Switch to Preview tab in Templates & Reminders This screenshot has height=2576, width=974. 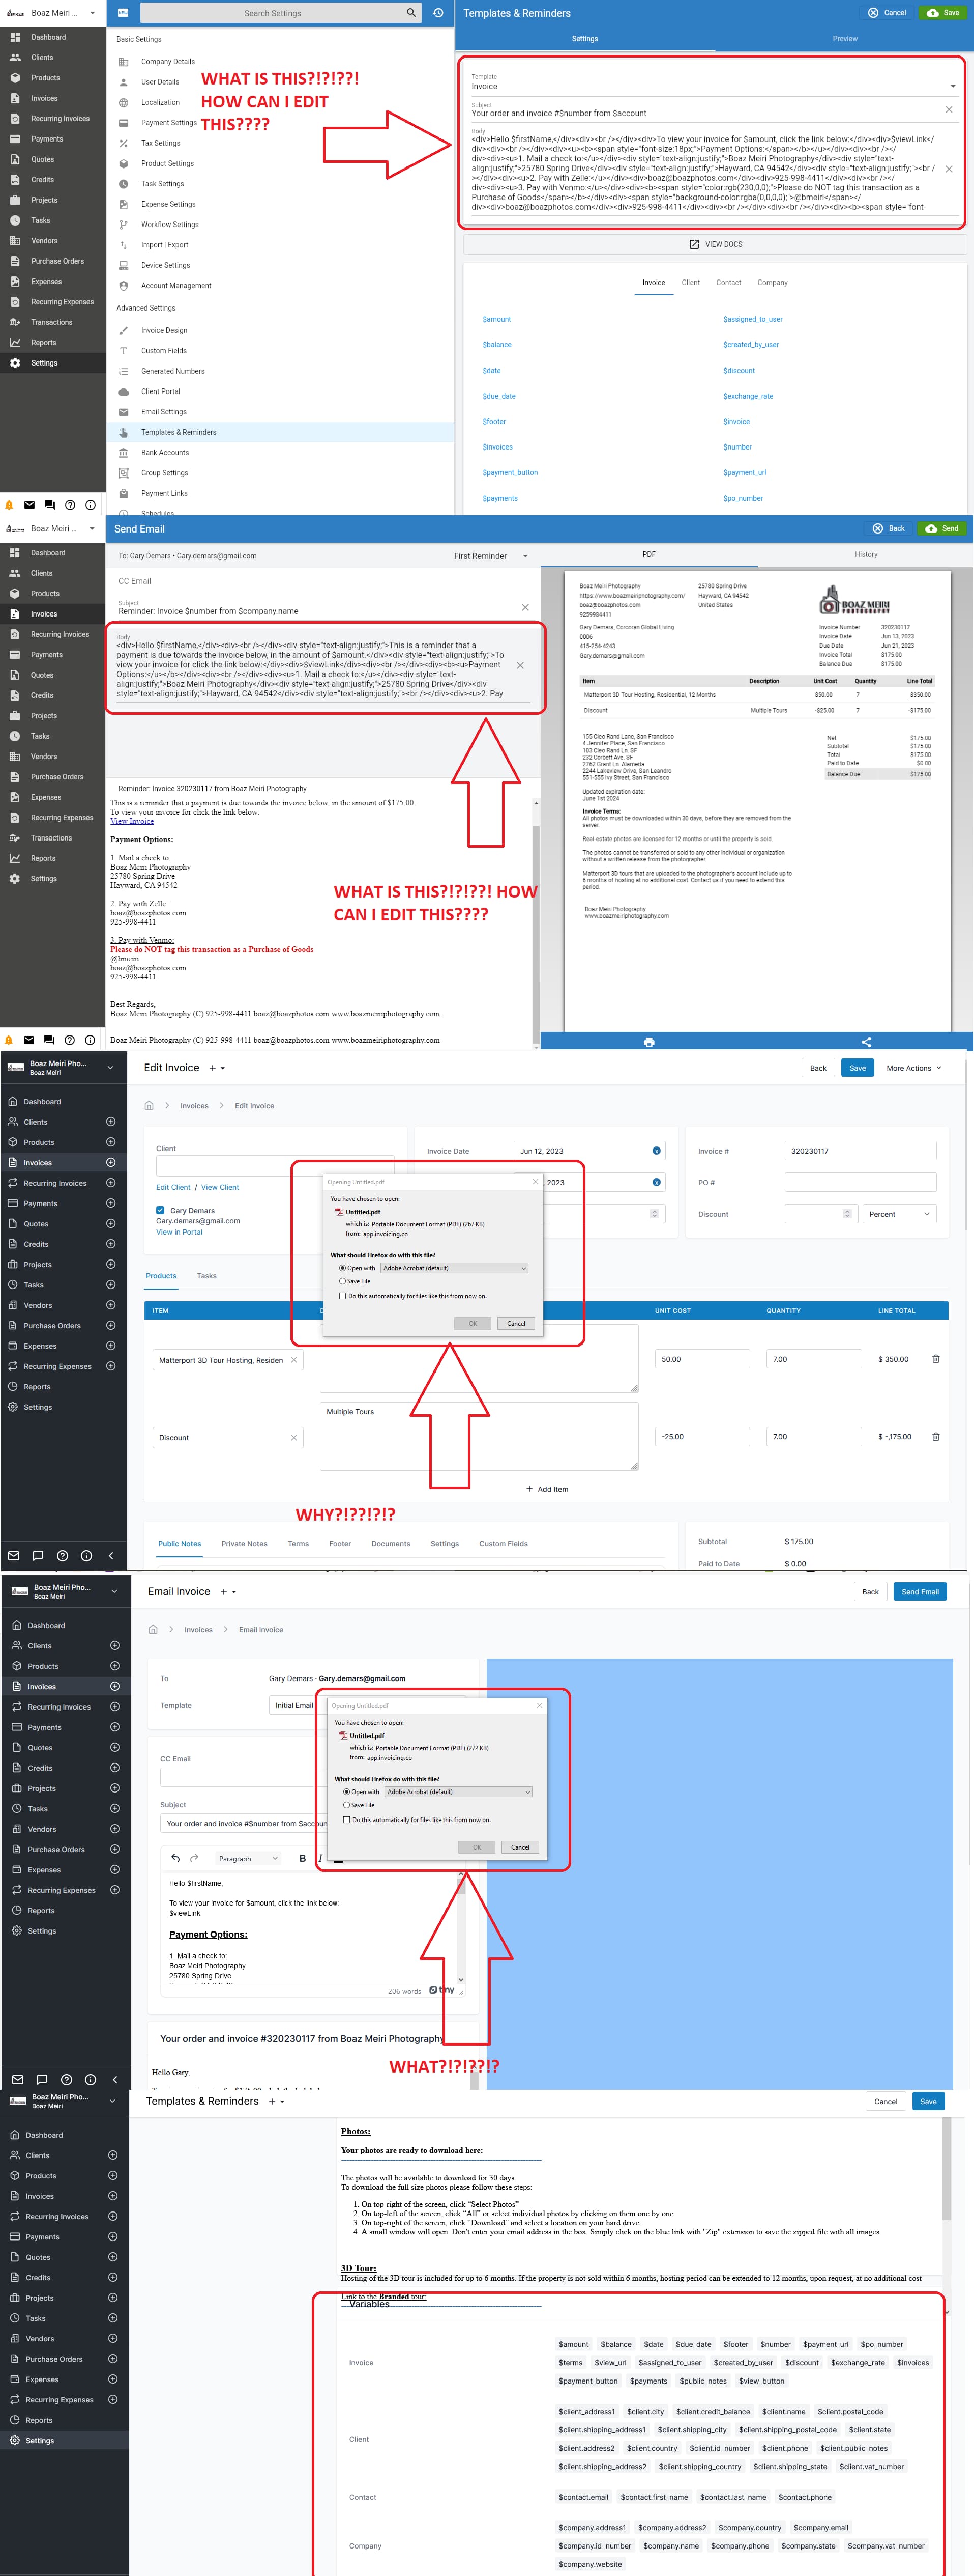pyautogui.click(x=845, y=39)
